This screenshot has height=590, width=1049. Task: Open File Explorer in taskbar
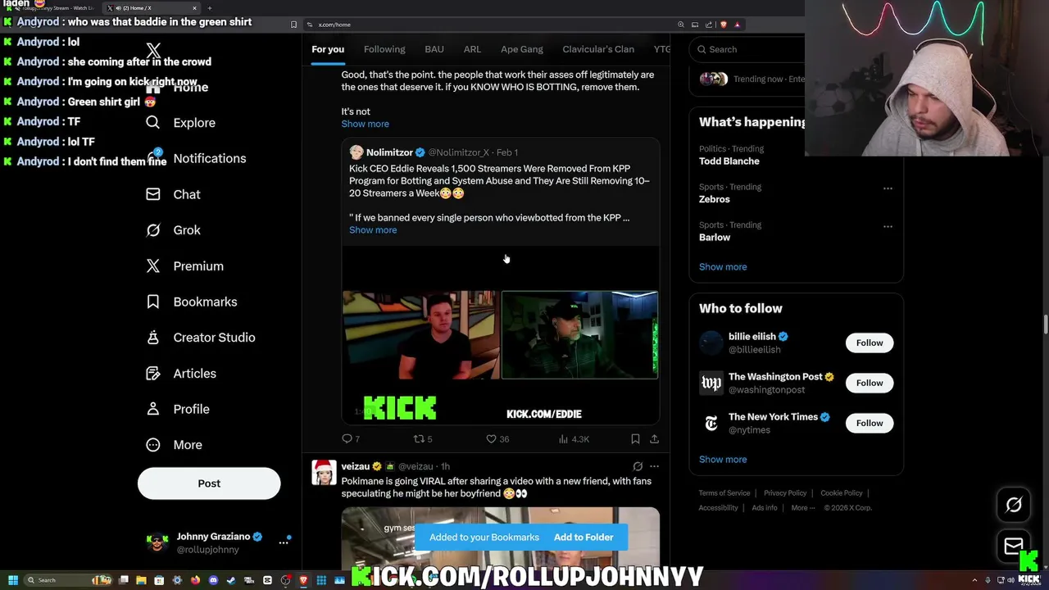click(x=141, y=580)
